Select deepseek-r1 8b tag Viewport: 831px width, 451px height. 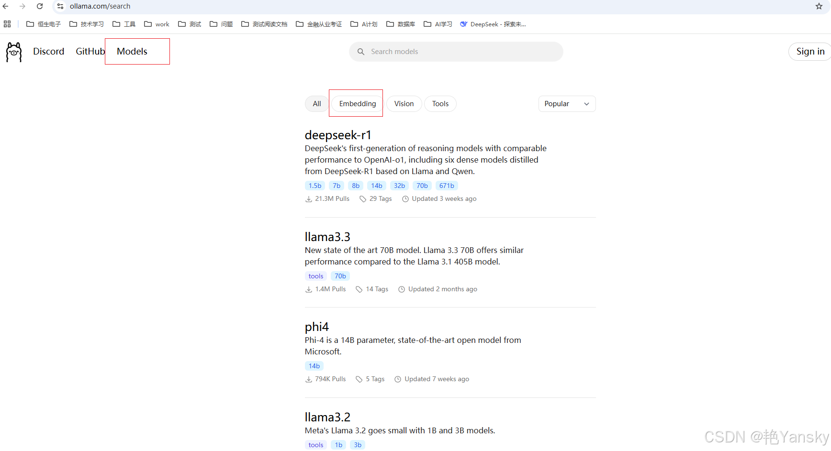click(x=356, y=186)
